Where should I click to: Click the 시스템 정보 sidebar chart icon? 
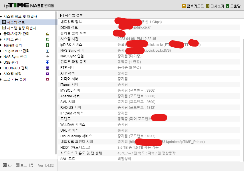tap(4, 22)
